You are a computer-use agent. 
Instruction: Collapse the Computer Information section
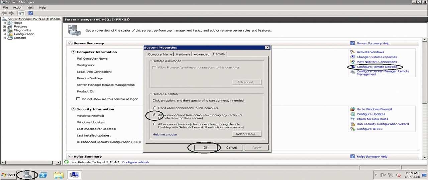74,52
